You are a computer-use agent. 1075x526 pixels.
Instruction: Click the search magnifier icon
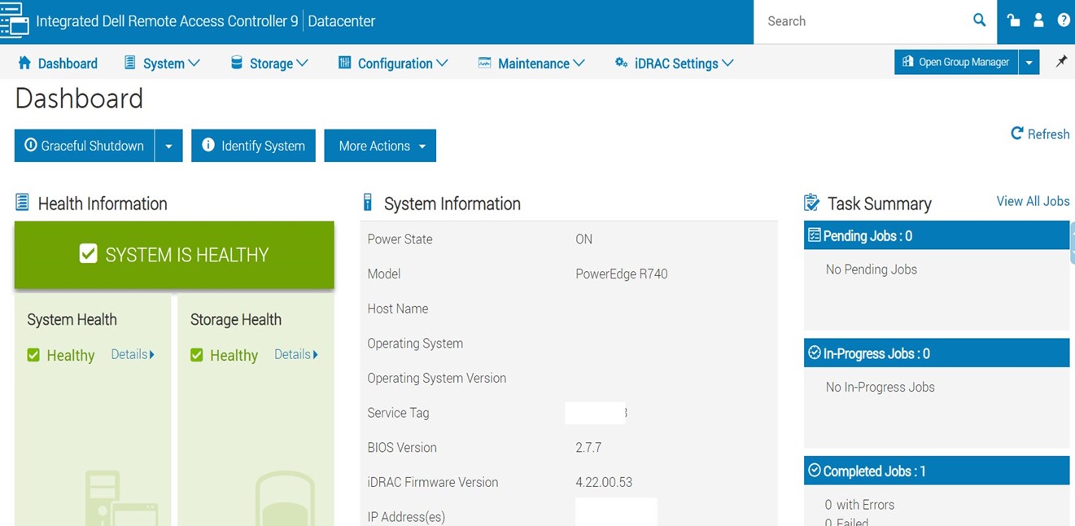pyautogui.click(x=979, y=20)
